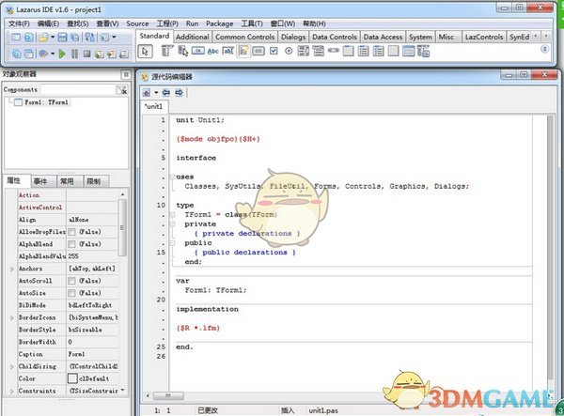The width and height of the screenshot is (564, 416).
Task: Select the arrow pointer tool in component palette
Action: click(146, 52)
